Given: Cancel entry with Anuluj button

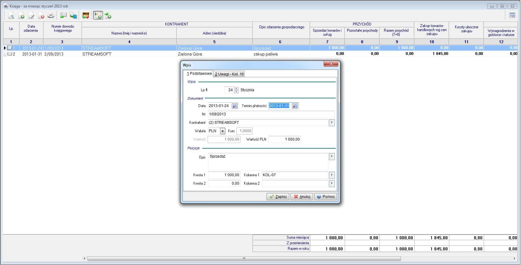Looking at the screenshot, I should 302,196.
